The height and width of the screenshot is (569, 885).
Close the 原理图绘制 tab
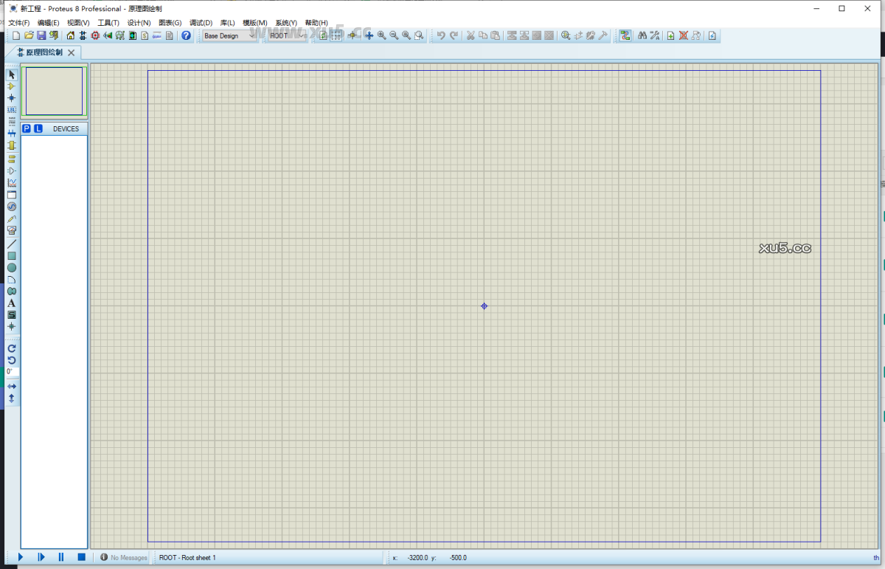[x=72, y=52]
